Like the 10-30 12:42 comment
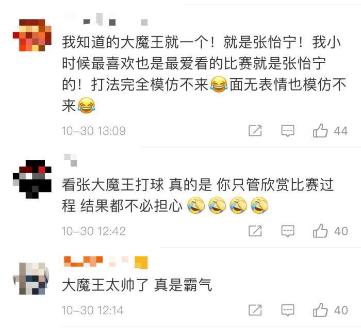 (330, 231)
